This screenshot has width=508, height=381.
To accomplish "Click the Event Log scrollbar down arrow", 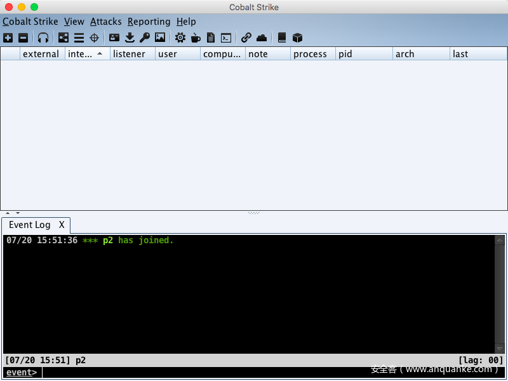I will pos(500,349).
